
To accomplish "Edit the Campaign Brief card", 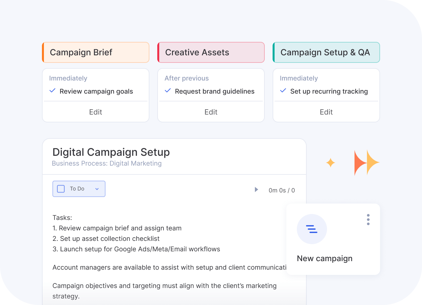I will click(96, 112).
